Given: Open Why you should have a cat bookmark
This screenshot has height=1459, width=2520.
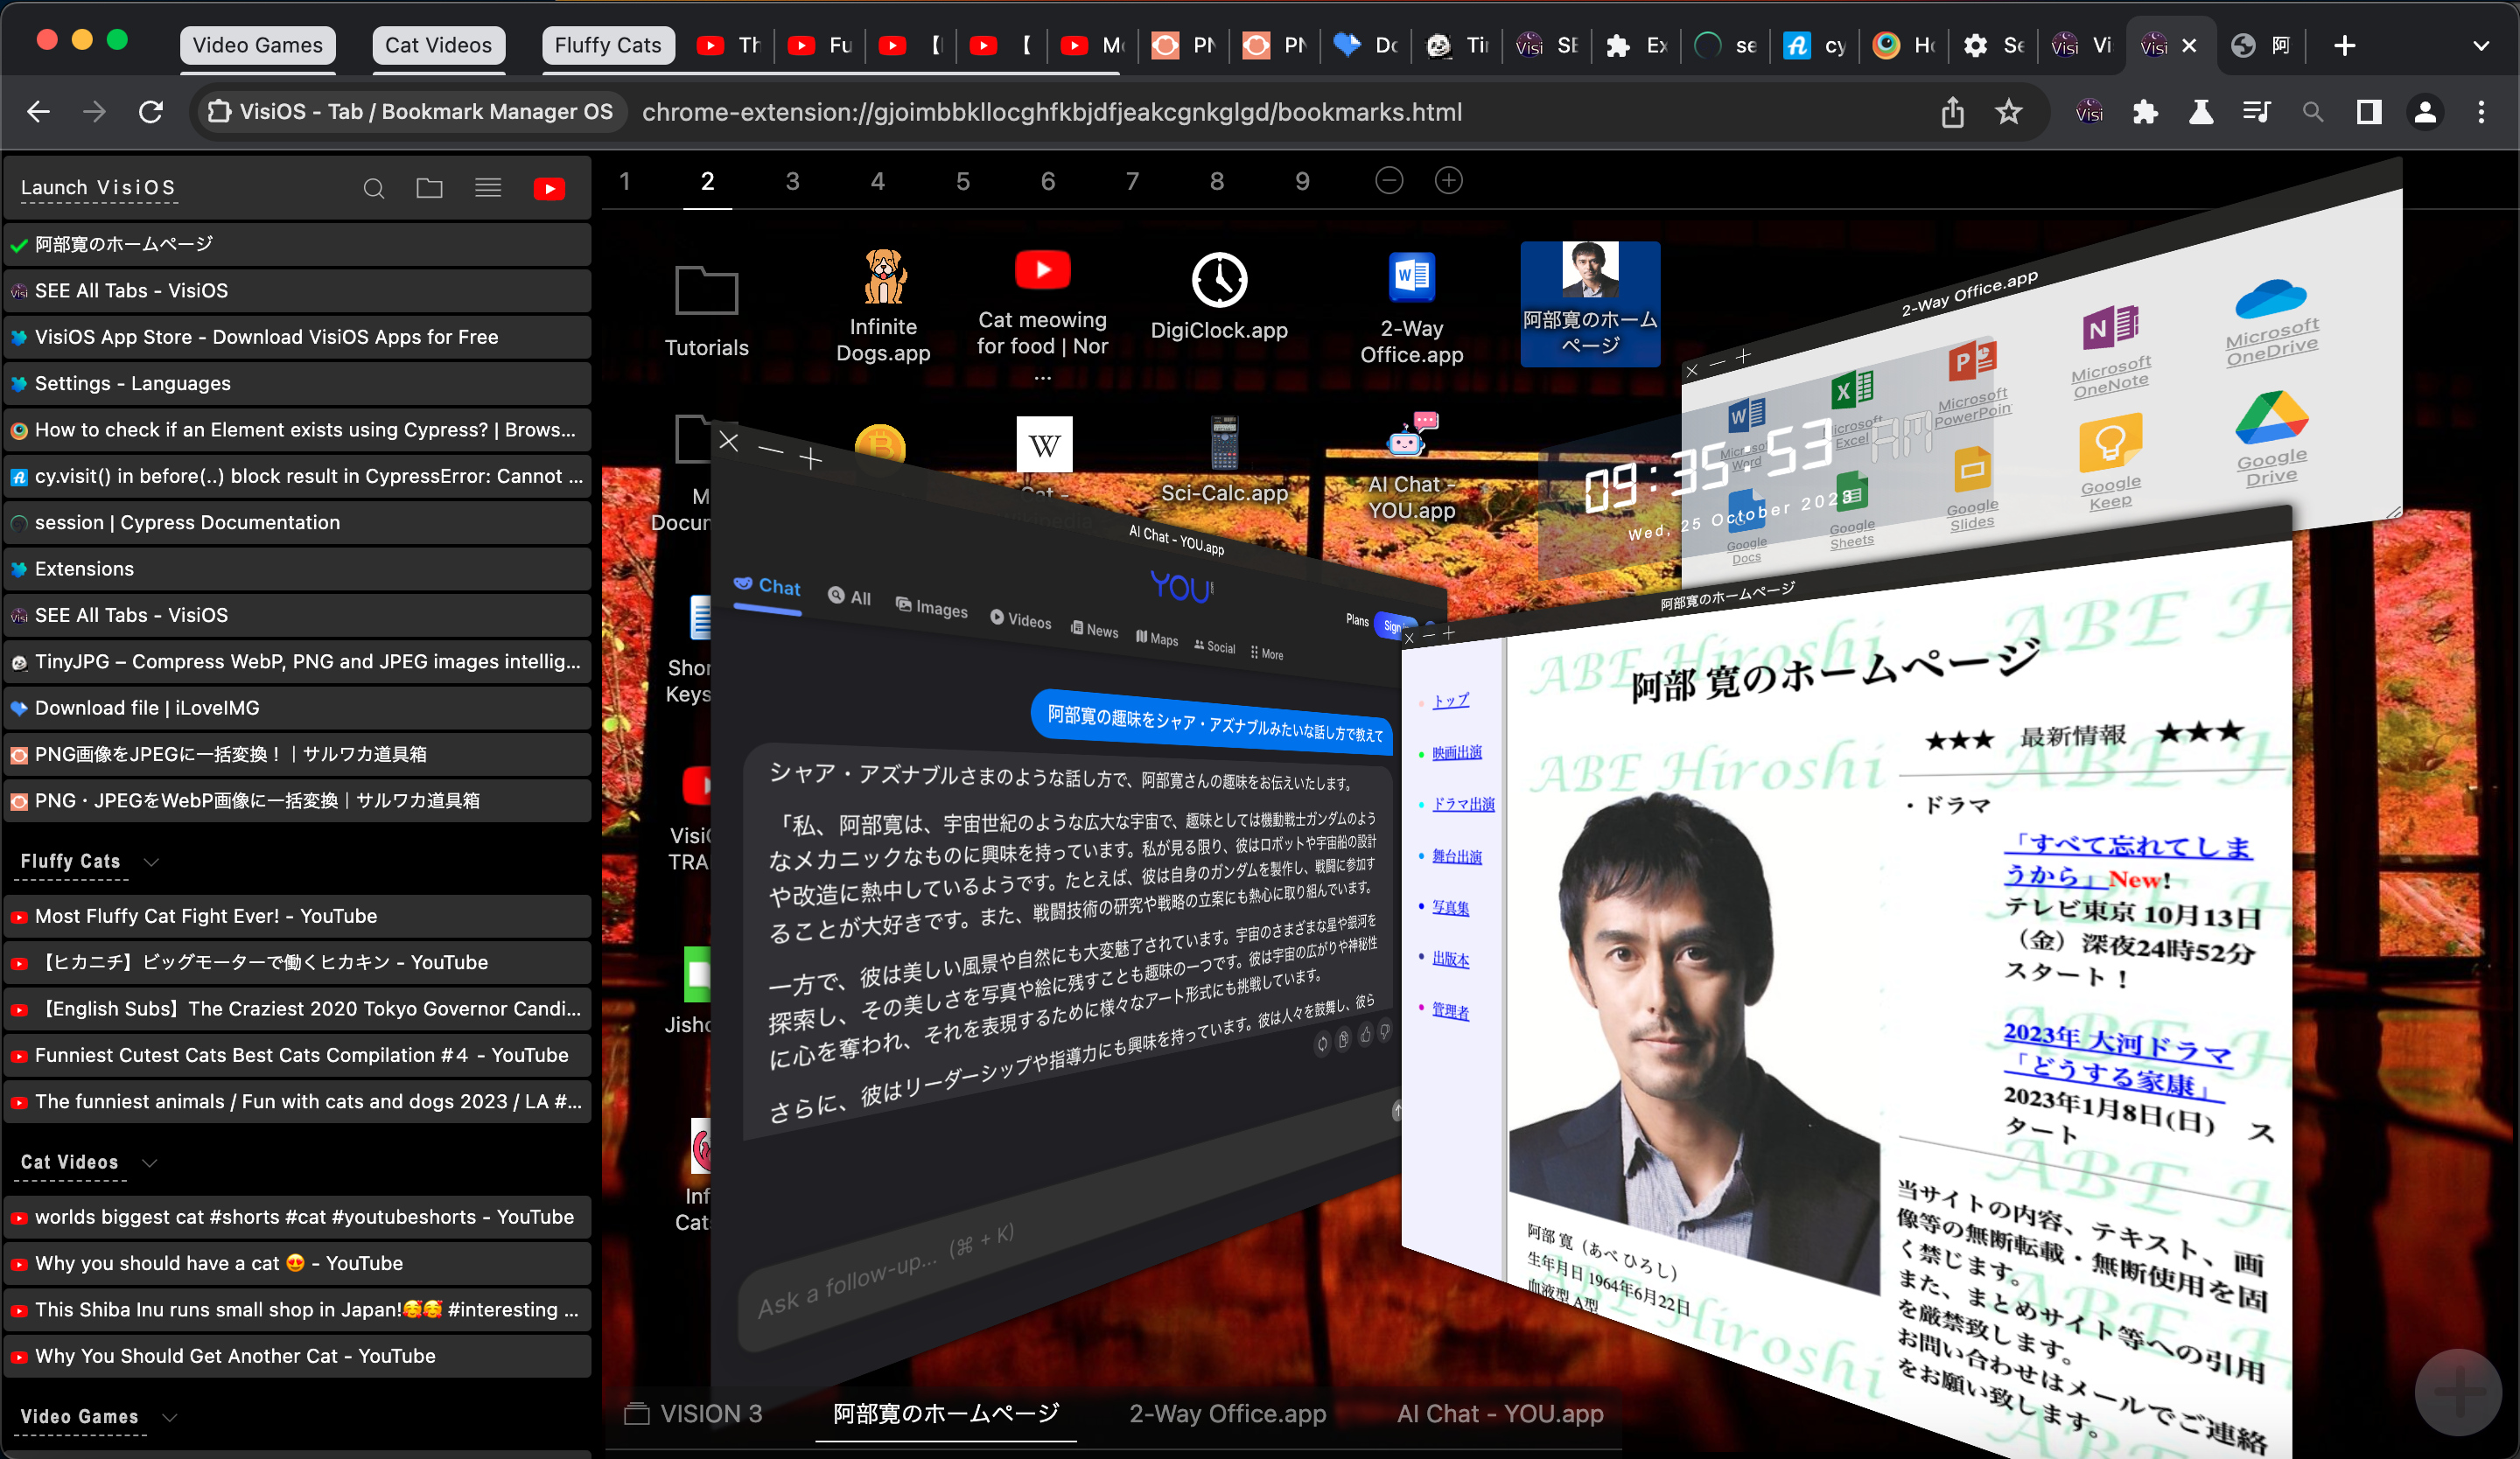Looking at the screenshot, I should point(297,1264).
